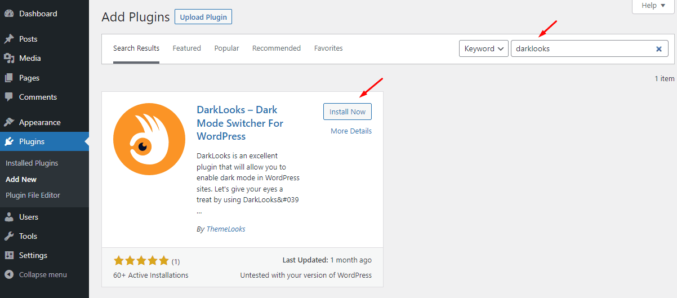Switch to the Featured tab
Viewport: 677px width, 298px height.
click(x=186, y=48)
